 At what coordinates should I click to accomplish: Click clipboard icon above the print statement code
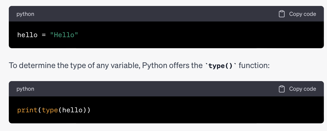click(282, 89)
